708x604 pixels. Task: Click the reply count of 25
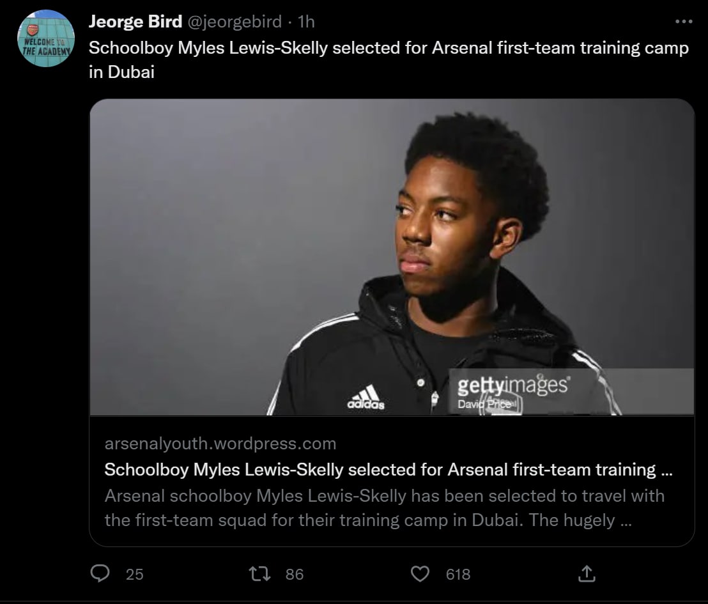click(134, 575)
